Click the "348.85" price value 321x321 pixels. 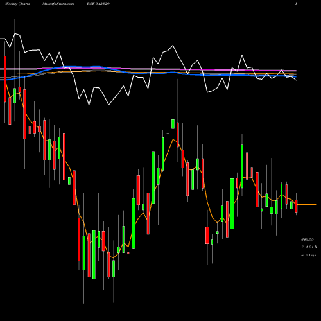pos(308,239)
